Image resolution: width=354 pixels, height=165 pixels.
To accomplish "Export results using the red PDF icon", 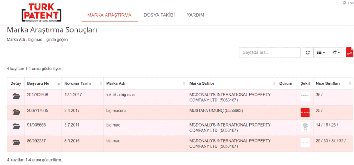I will [x=350, y=52].
